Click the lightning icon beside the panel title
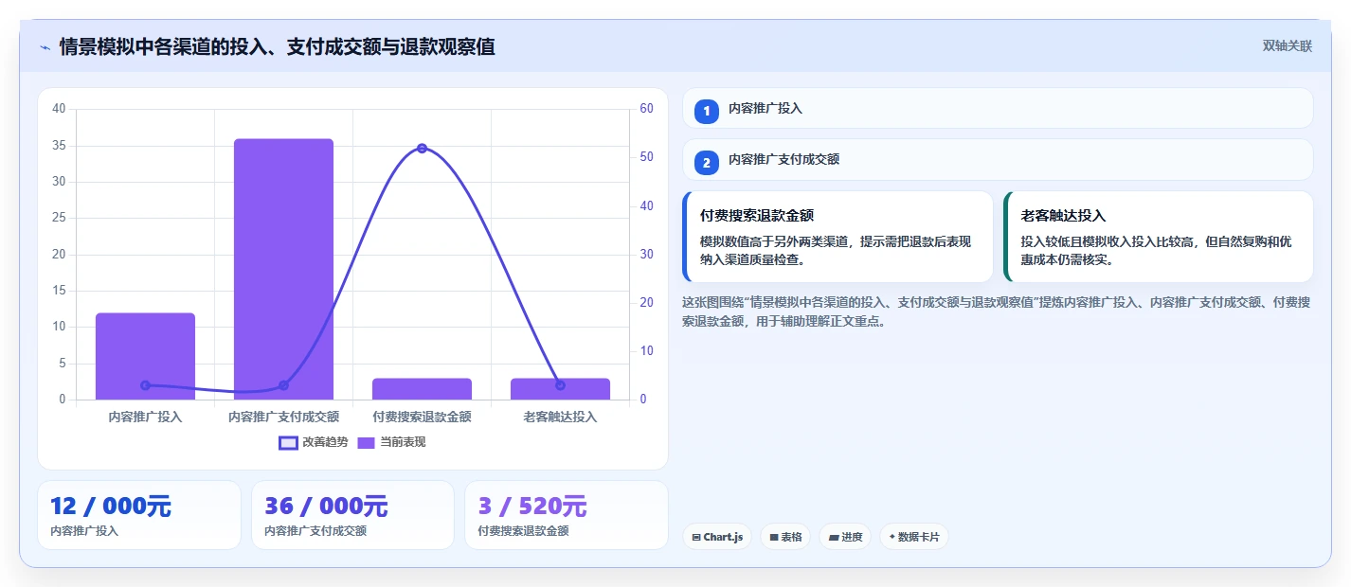This screenshot has height=587, width=1351. [x=45, y=46]
